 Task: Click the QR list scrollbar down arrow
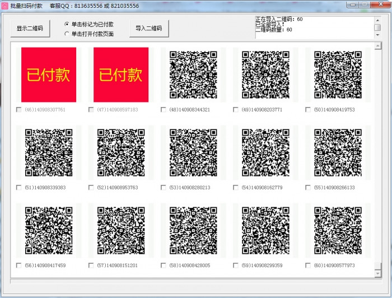[378, 274]
